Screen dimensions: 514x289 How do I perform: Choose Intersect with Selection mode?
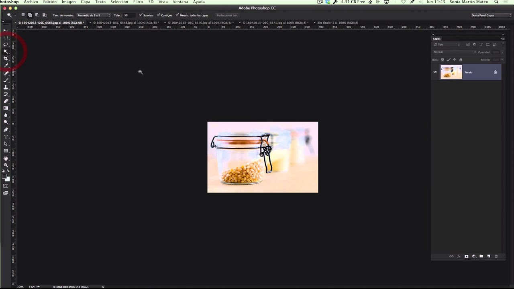[44, 15]
